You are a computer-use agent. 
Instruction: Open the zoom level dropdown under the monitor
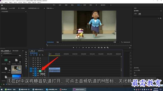point(60,42)
